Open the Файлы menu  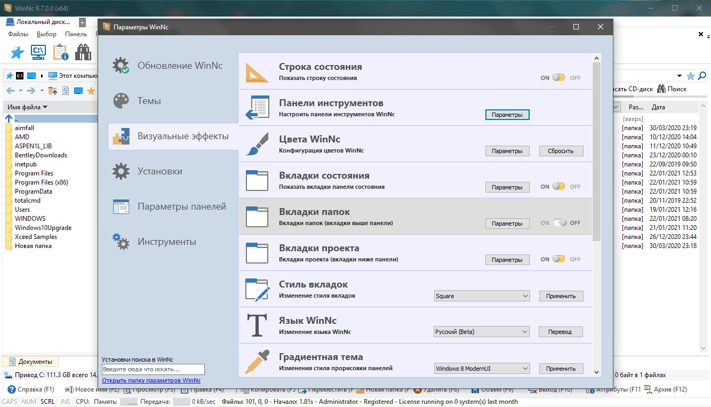click(x=18, y=34)
